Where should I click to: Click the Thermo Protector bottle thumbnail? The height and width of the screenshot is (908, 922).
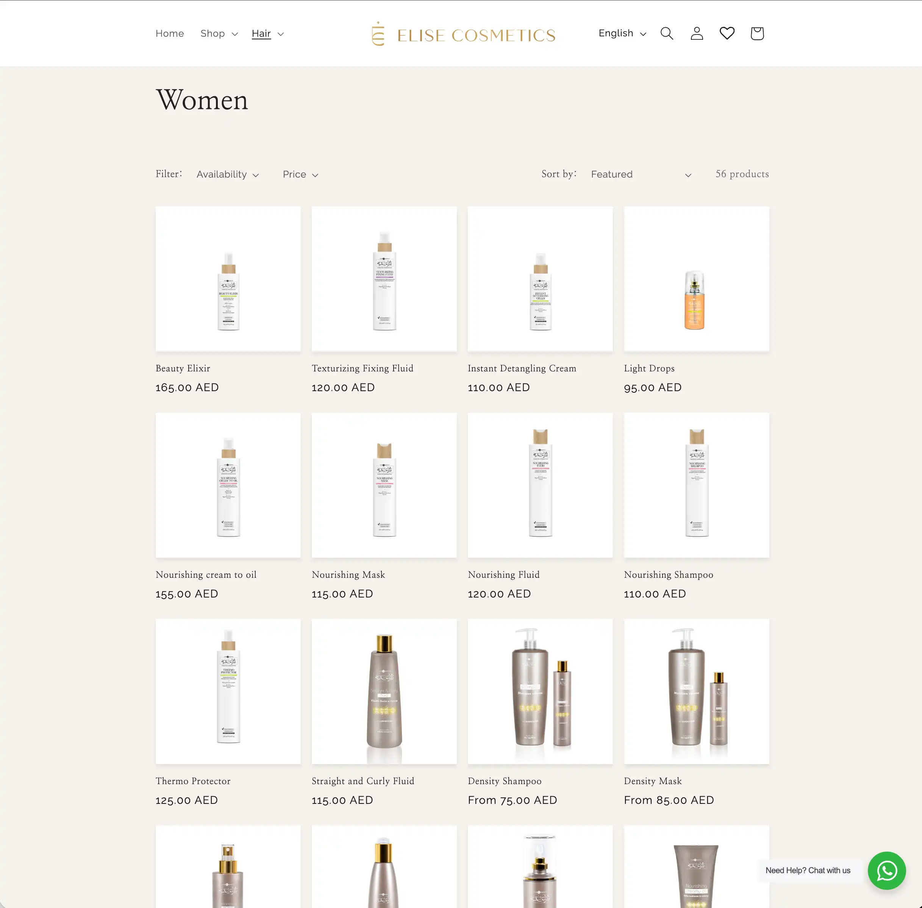(228, 691)
